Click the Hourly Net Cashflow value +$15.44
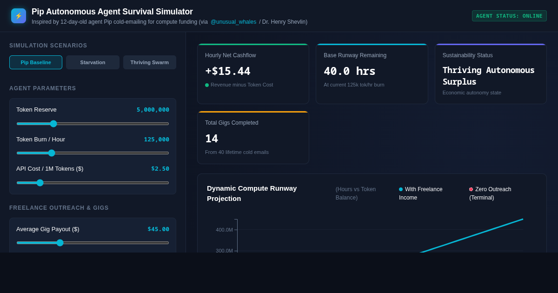Viewport: 558px width, 293px height. point(228,71)
